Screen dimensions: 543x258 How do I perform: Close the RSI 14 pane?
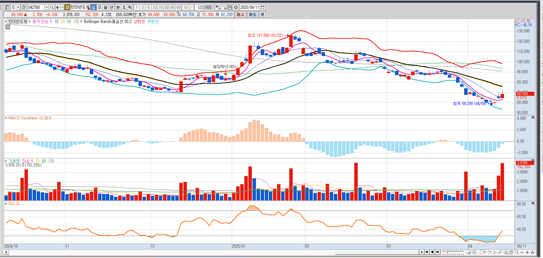point(533,203)
